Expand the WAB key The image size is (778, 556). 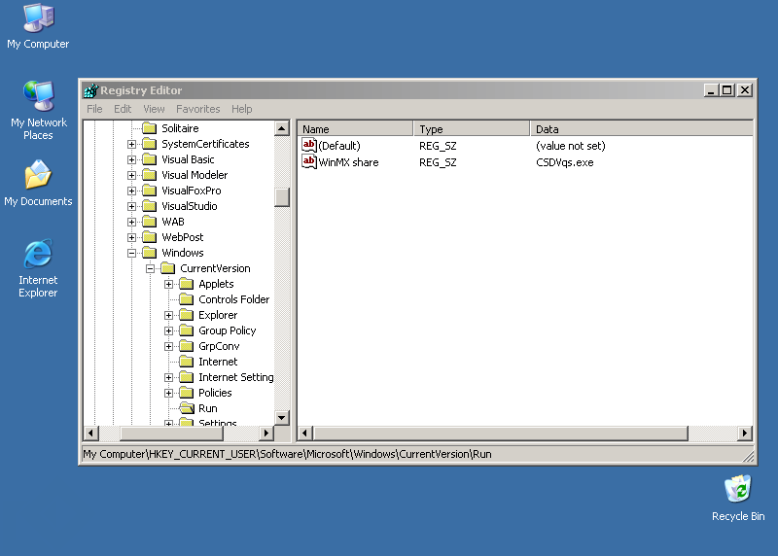tap(131, 223)
